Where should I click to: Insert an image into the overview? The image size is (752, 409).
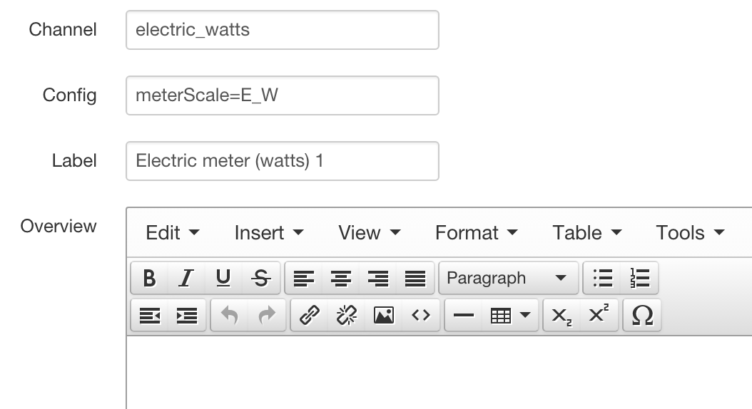pyautogui.click(x=384, y=315)
